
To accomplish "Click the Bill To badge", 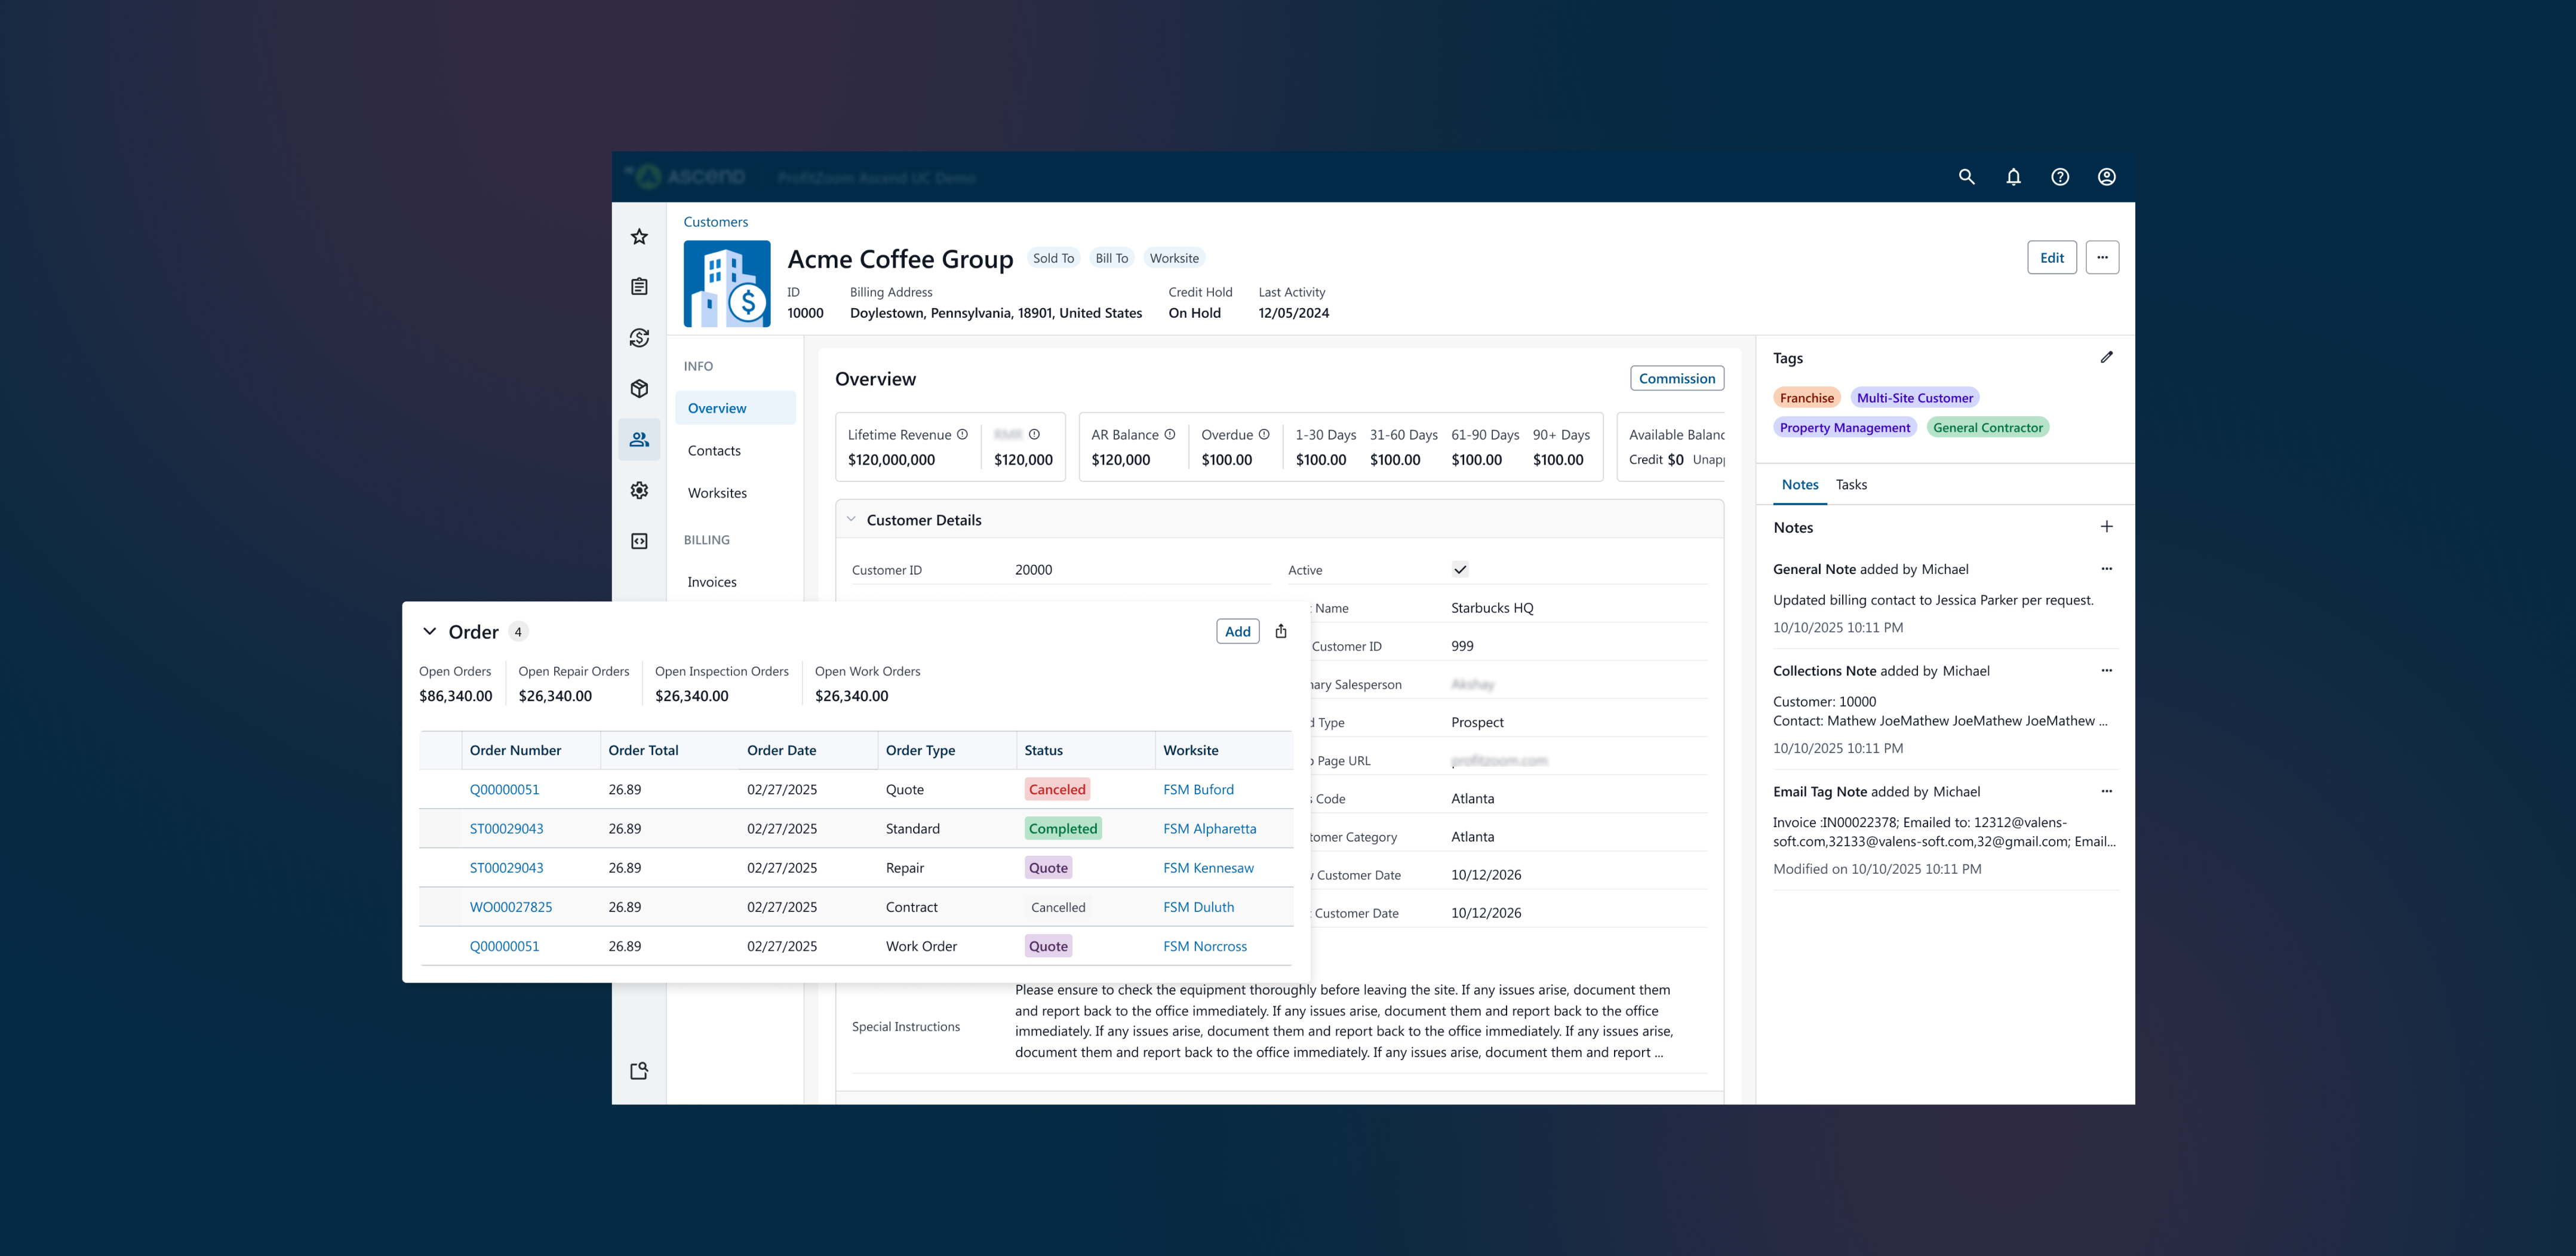I will (1111, 258).
